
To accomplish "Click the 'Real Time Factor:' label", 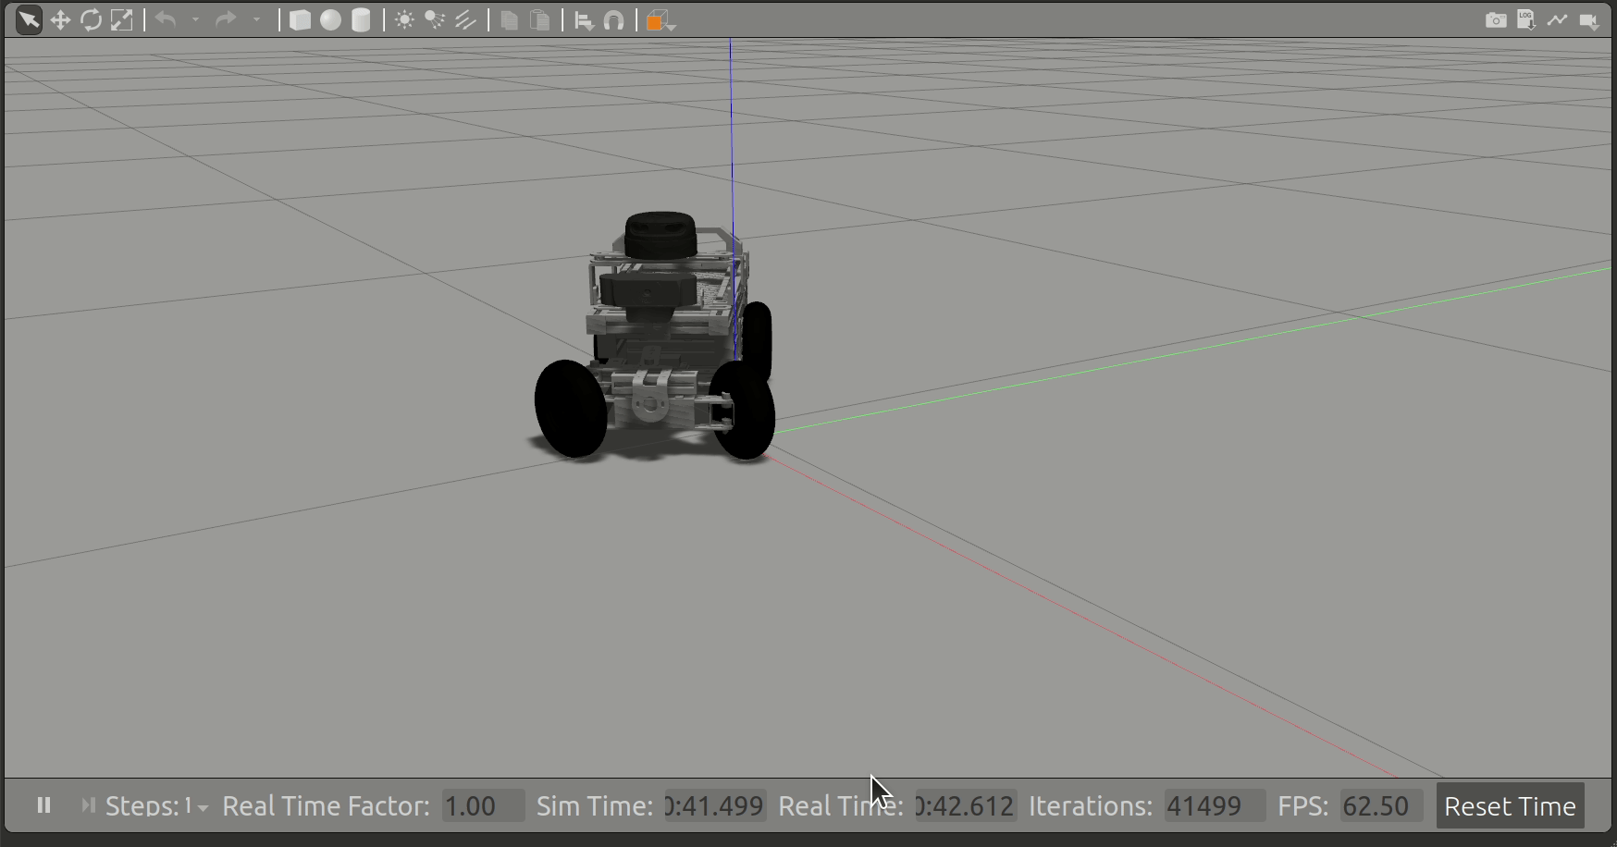I will click(x=327, y=806).
